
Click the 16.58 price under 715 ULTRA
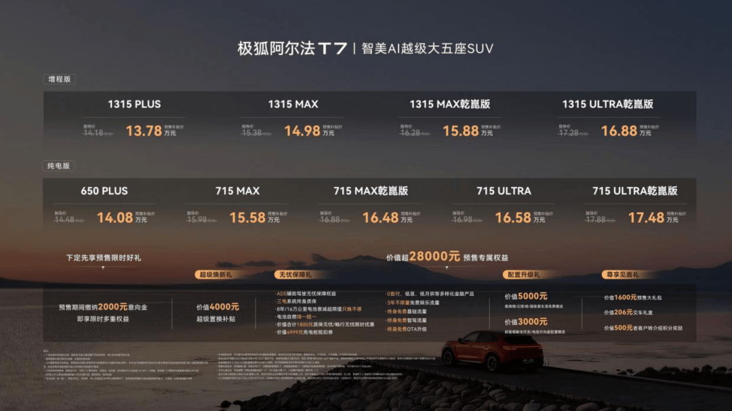point(513,218)
